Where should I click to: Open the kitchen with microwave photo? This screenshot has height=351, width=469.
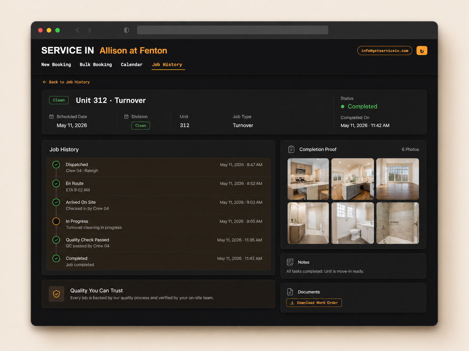(x=308, y=179)
